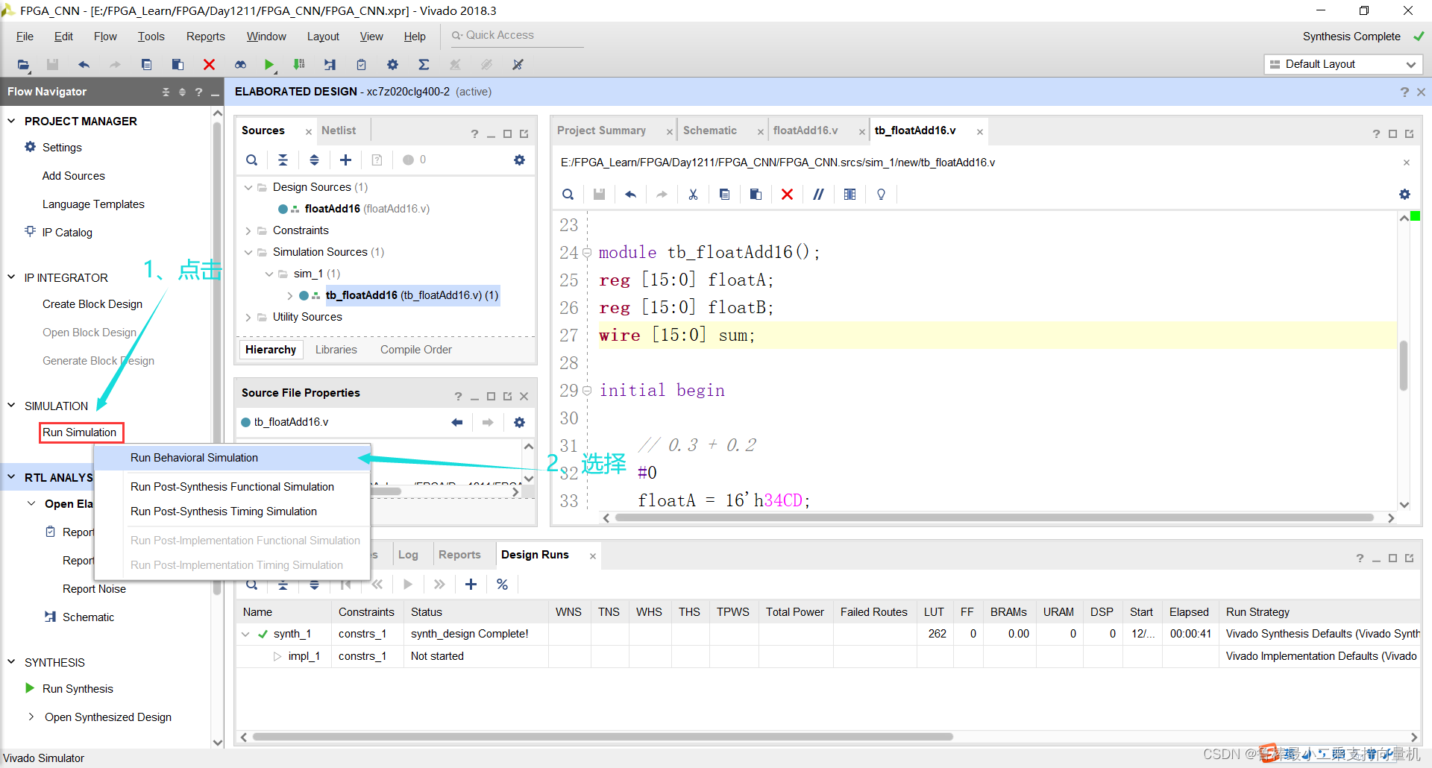1432x768 pixels.
Task: Switch to the Netlist tab
Action: (339, 130)
